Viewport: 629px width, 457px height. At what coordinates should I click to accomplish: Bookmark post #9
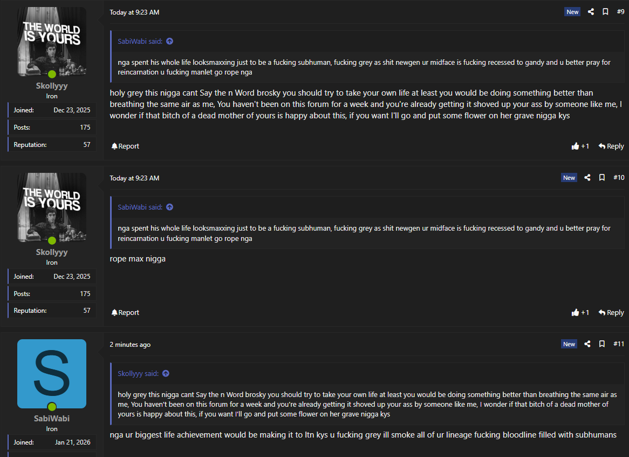pyautogui.click(x=605, y=12)
